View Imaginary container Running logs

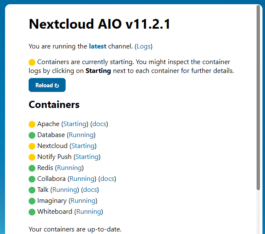tap(83, 201)
